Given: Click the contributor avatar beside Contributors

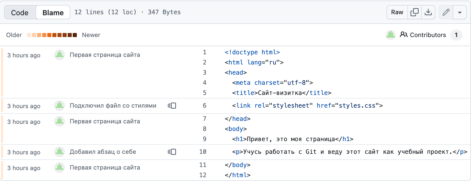Looking at the screenshot, I should coord(390,35).
